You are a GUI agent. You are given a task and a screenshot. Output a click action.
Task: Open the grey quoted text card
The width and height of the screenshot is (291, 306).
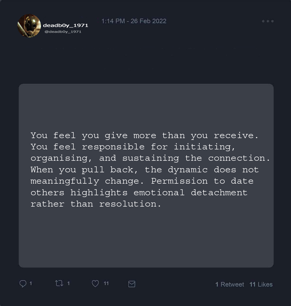click(x=146, y=238)
